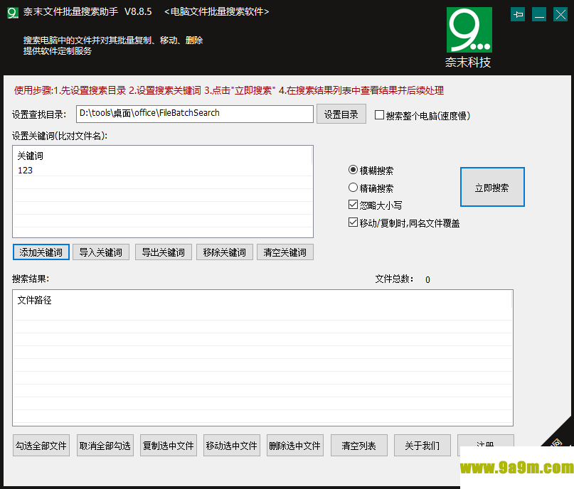Click the red 使用步骤 instructions text
Screen dimensions: 574x489
point(229,90)
